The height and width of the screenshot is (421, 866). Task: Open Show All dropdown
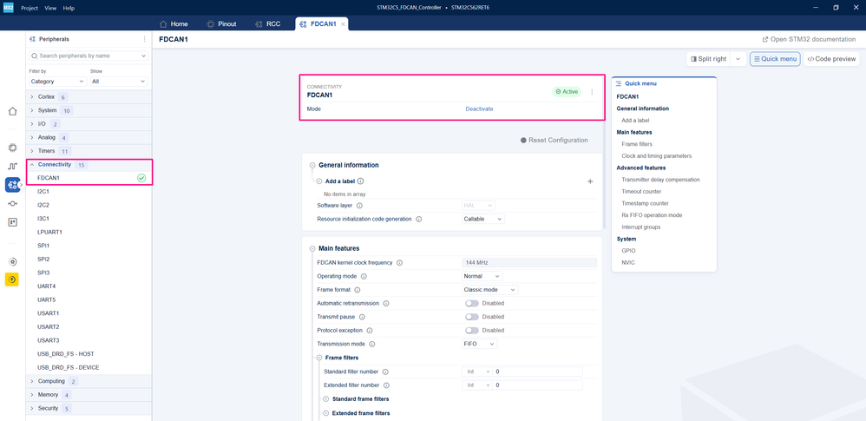click(119, 82)
